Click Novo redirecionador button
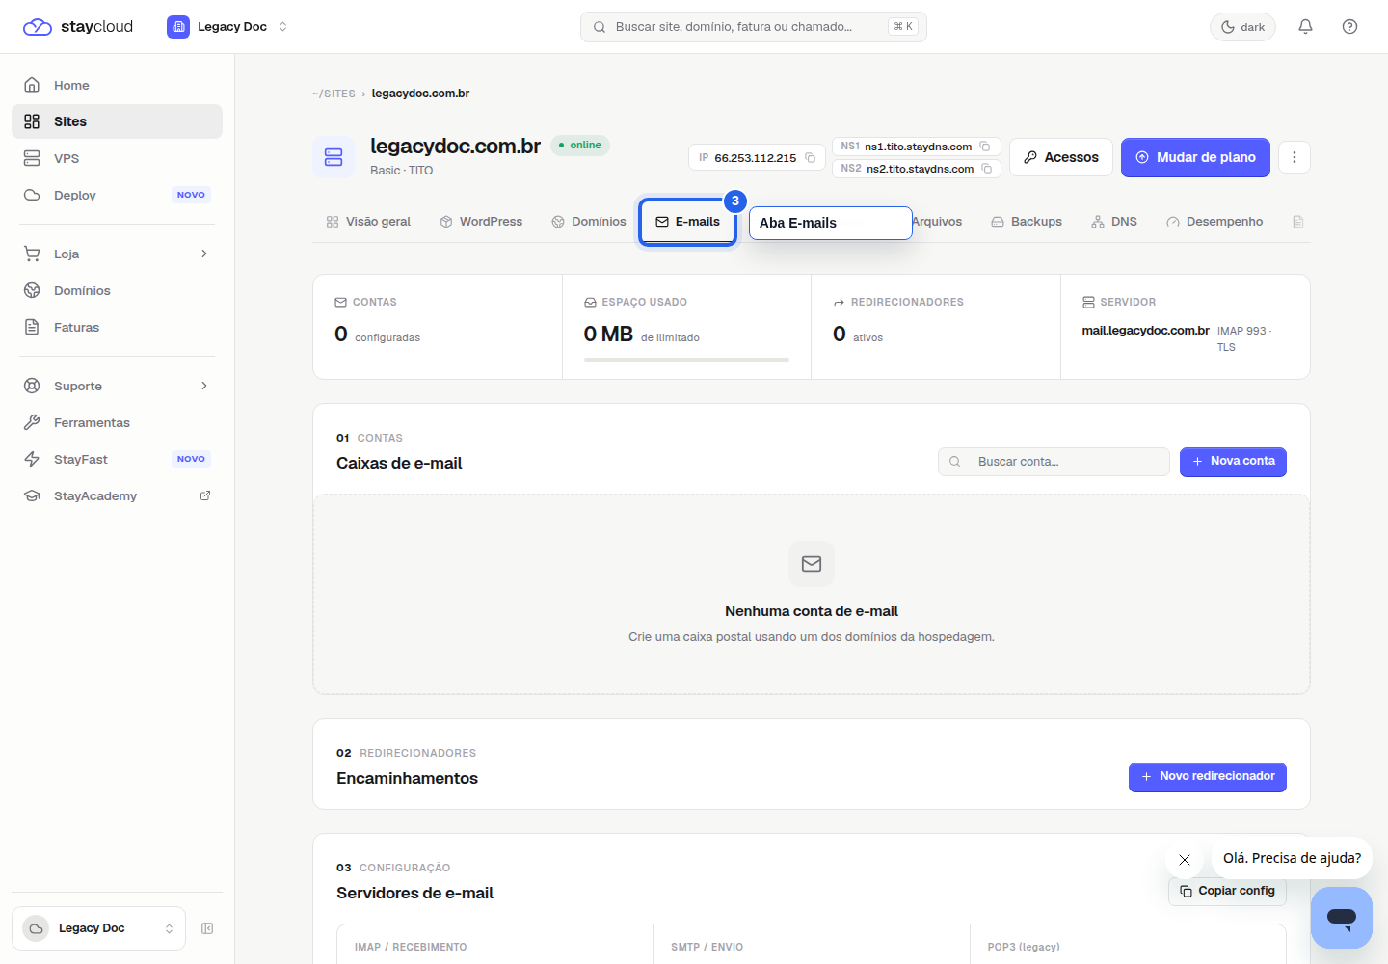This screenshot has height=964, width=1388. [x=1208, y=777]
